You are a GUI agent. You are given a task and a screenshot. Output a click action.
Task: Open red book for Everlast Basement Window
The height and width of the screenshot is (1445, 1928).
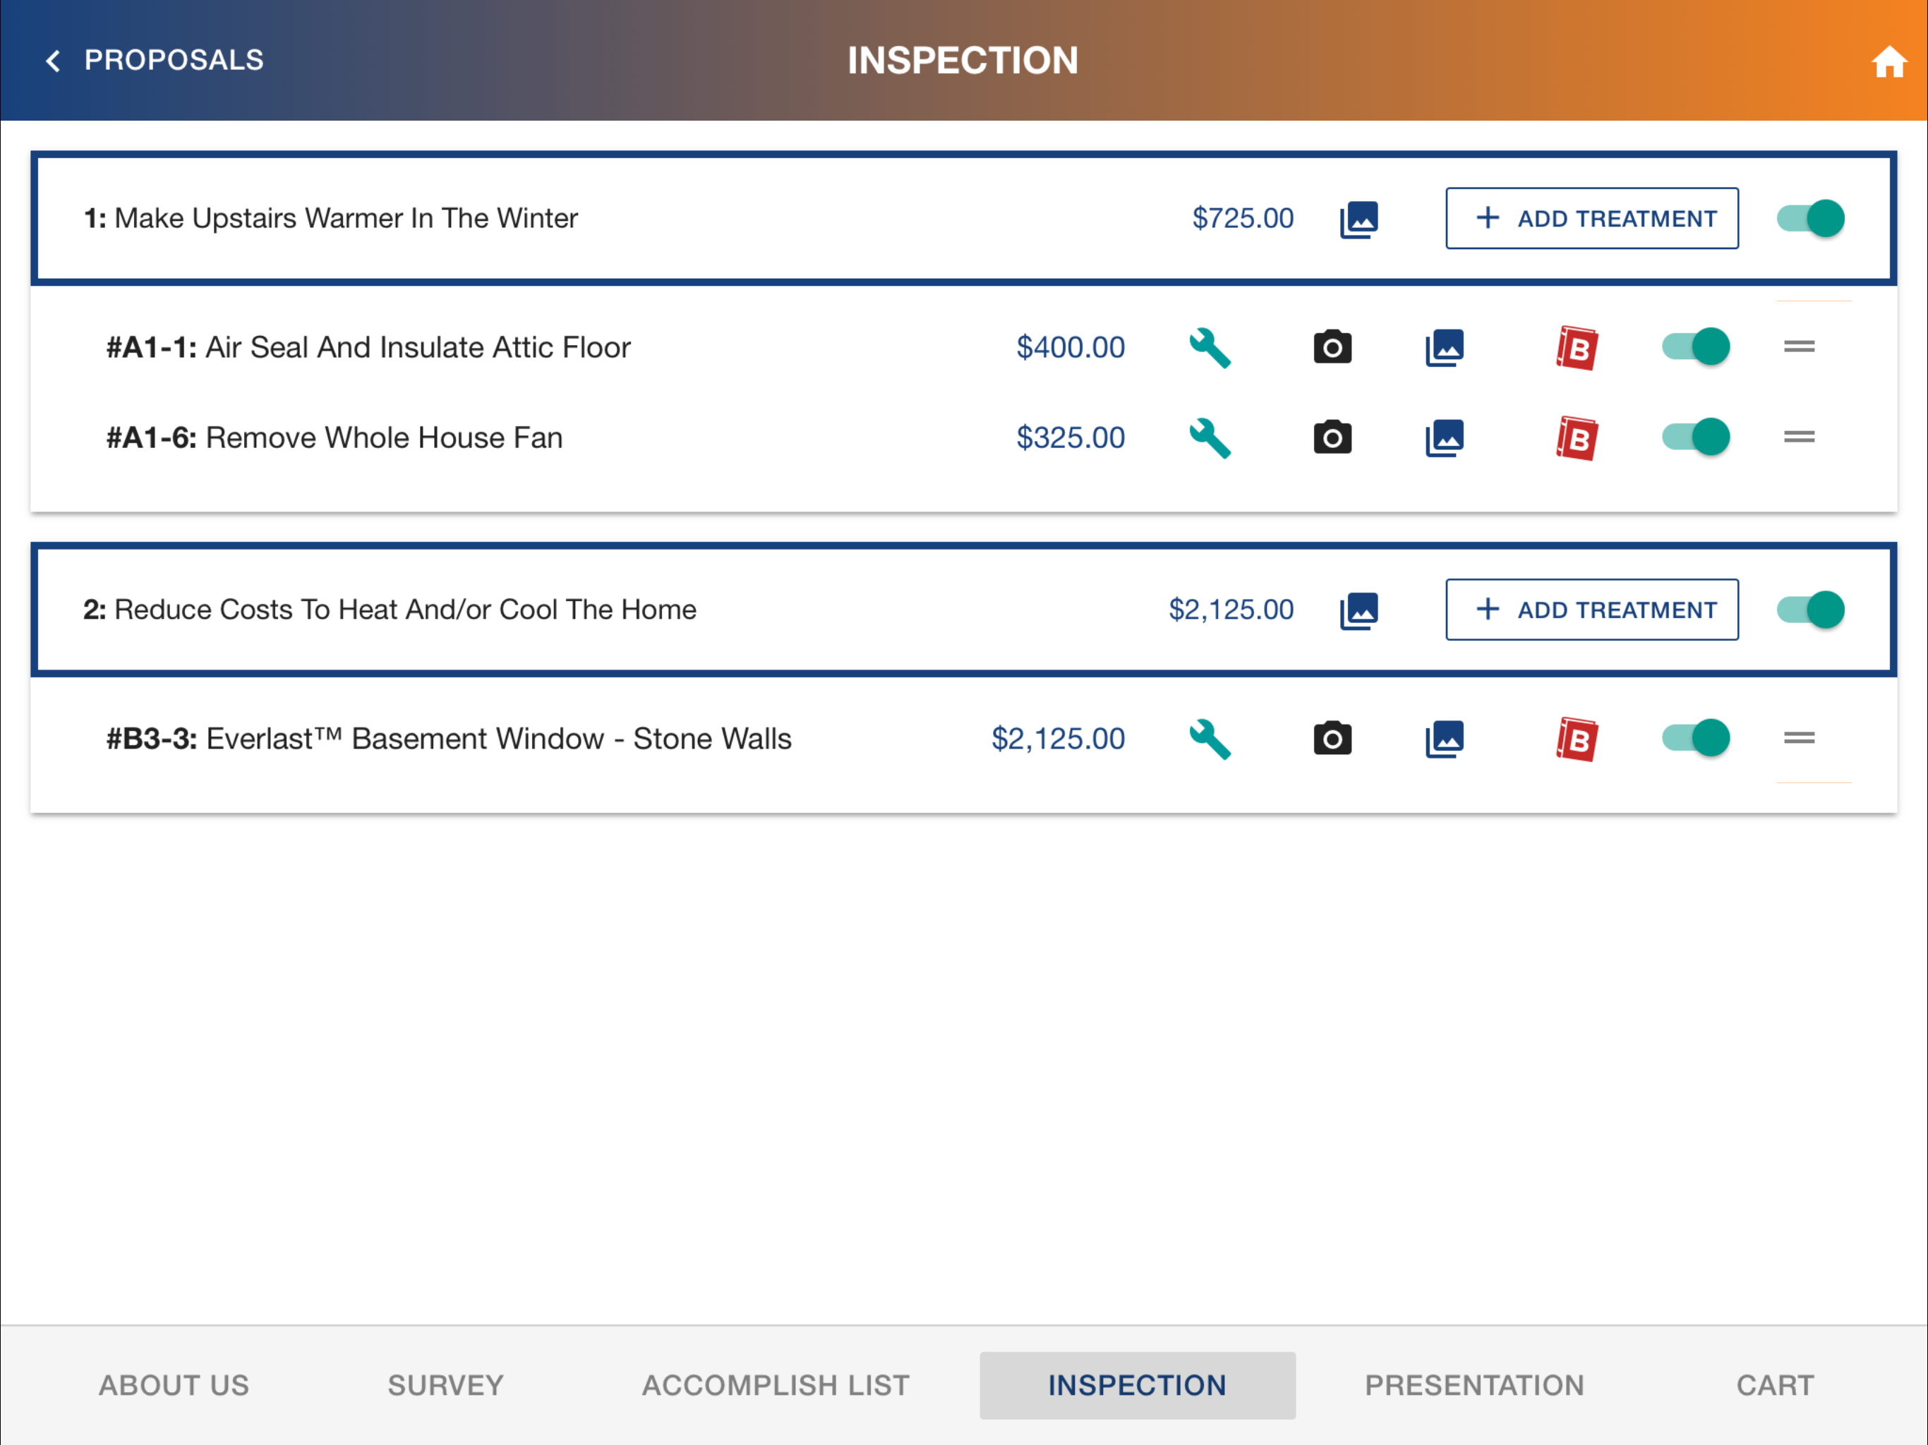click(x=1577, y=739)
